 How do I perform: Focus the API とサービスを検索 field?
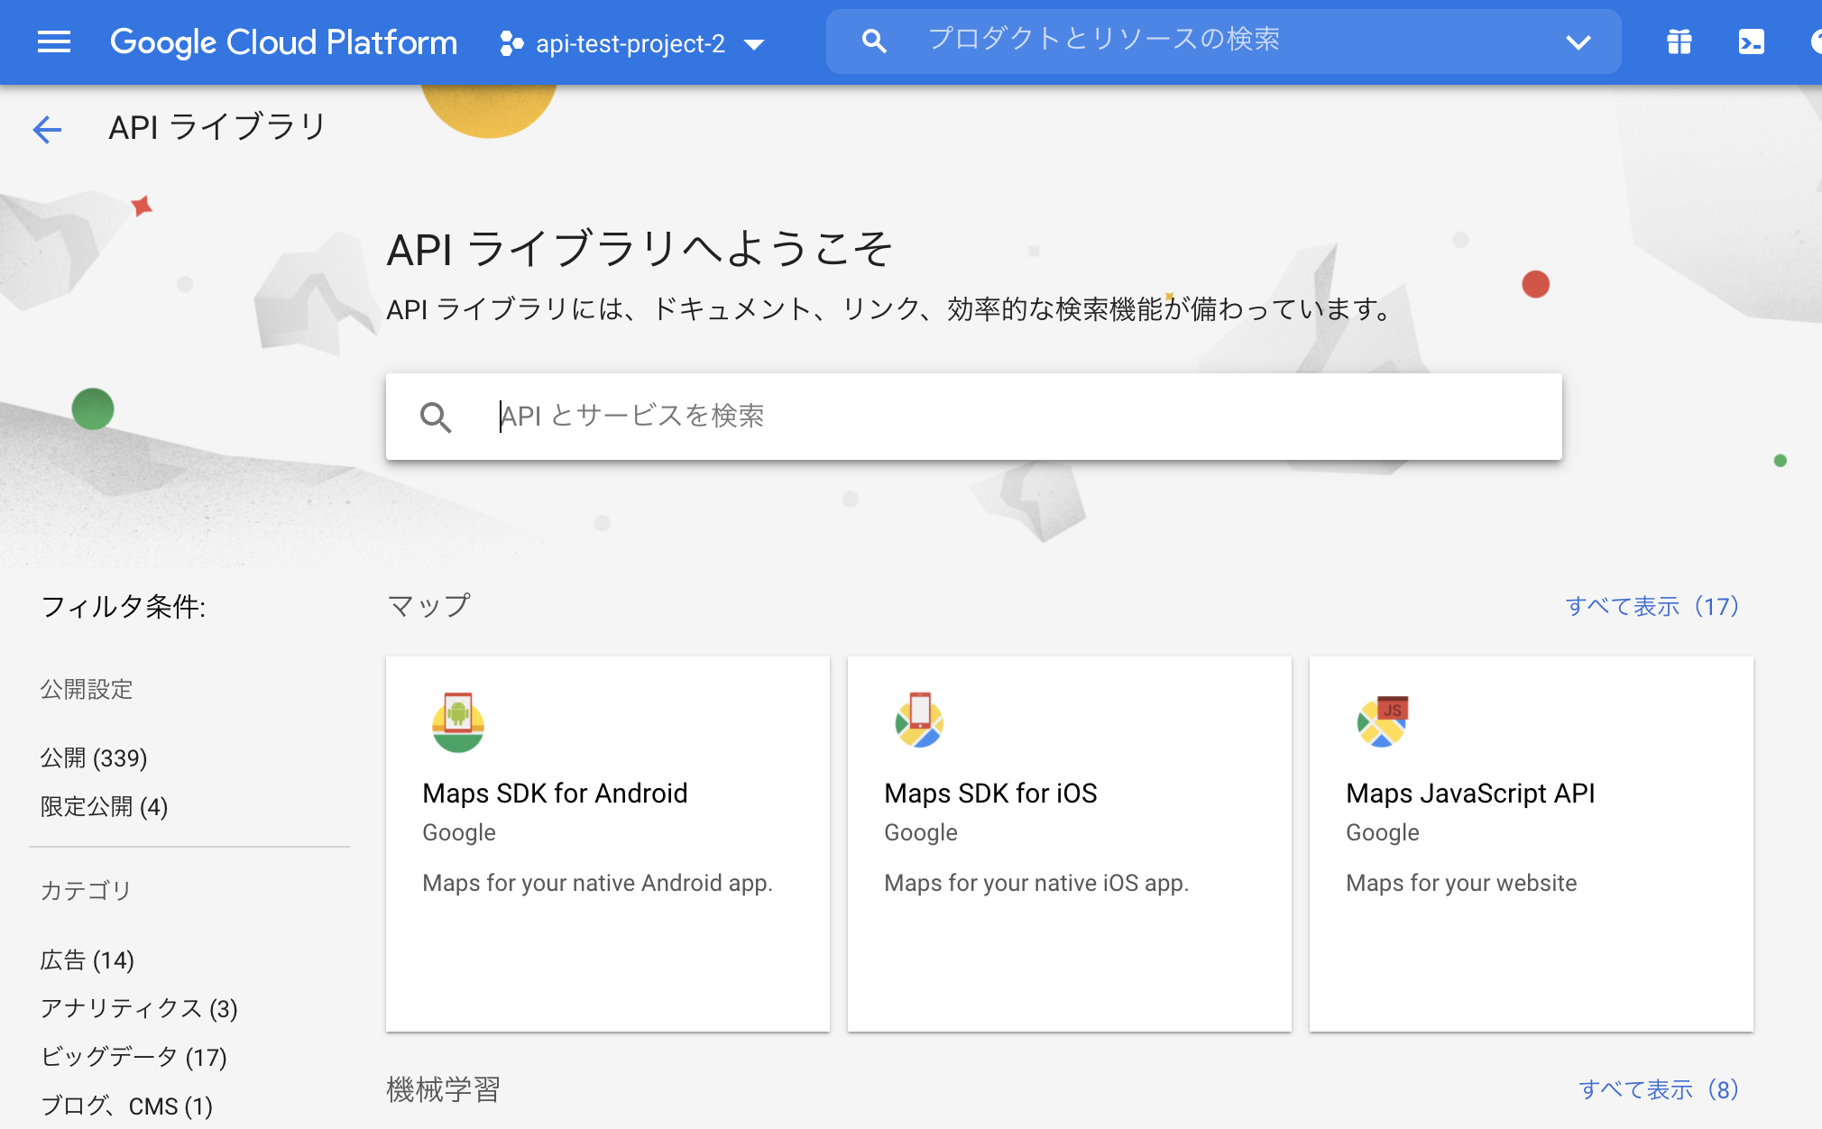[x=974, y=417]
